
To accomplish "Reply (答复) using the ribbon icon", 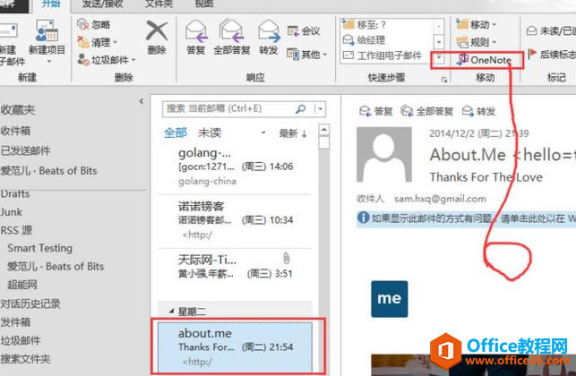I will (196, 31).
